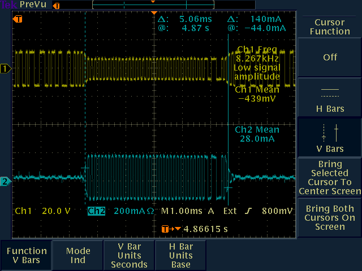
Task: Click the Ch2 highlighted channel label
Action: click(97, 211)
